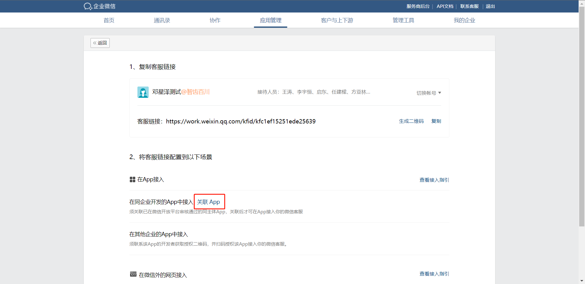Viewport: 585px width, 284px height.
Task: Click the 接待人员 list text
Action: 314,92
